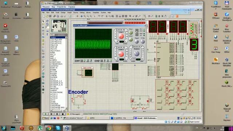Turn the Trigger level grey knob
The width and height of the screenshot is (233, 131).
(x=137, y=42)
